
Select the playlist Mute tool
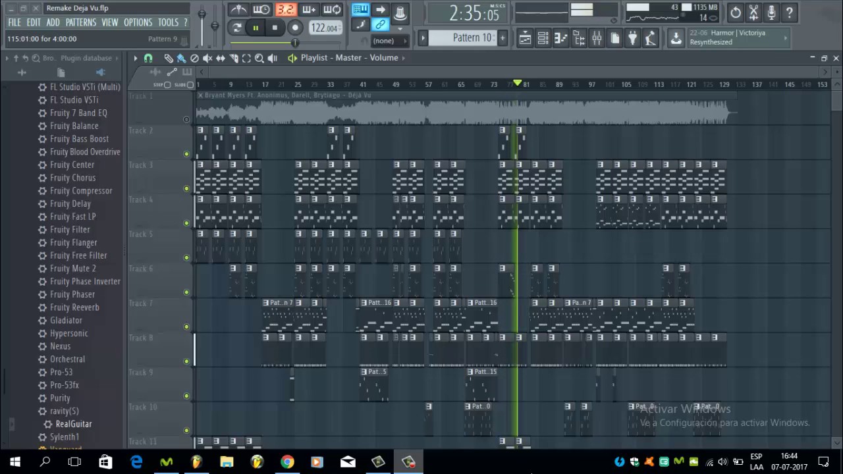pyautogui.click(x=207, y=58)
